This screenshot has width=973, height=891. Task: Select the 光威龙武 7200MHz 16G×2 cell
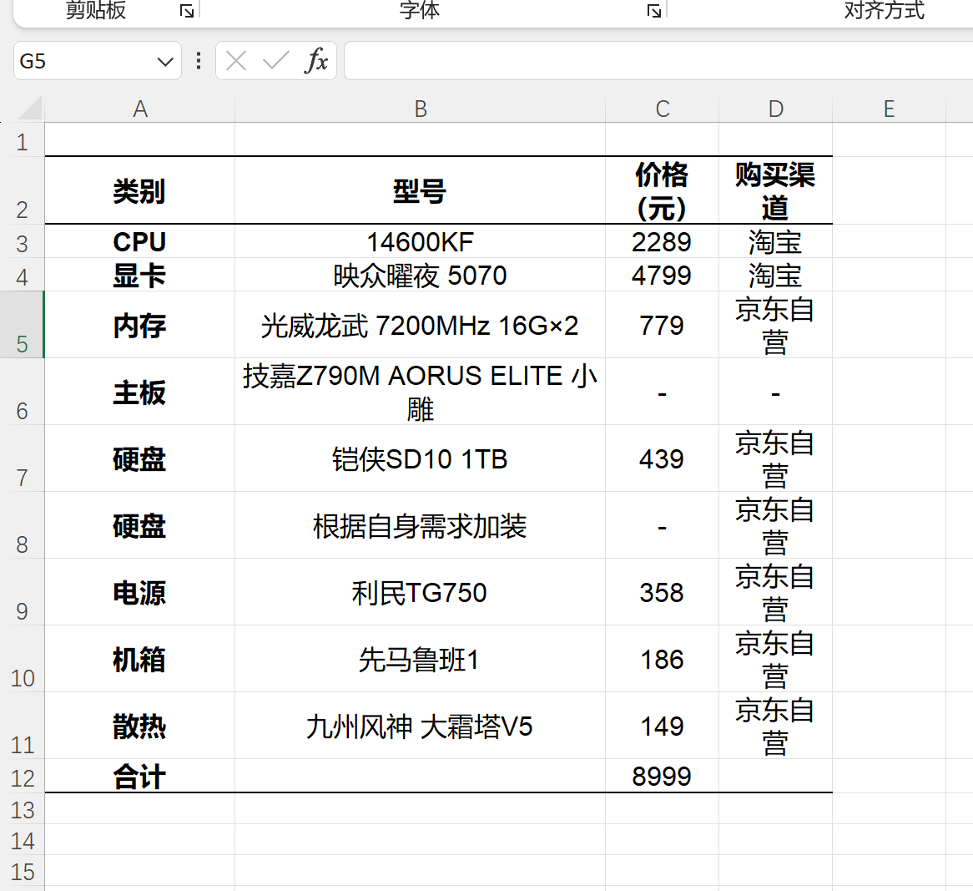(420, 324)
